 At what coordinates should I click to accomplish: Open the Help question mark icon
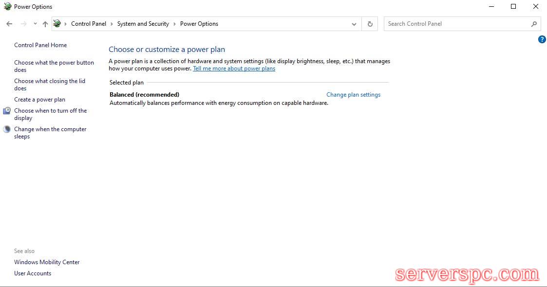[x=542, y=39]
